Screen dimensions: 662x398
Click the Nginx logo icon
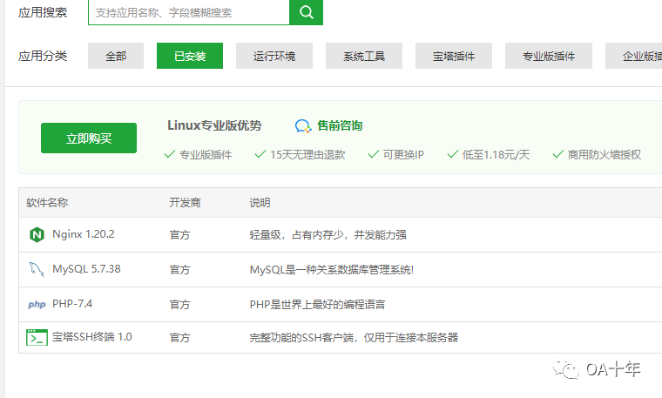37,234
